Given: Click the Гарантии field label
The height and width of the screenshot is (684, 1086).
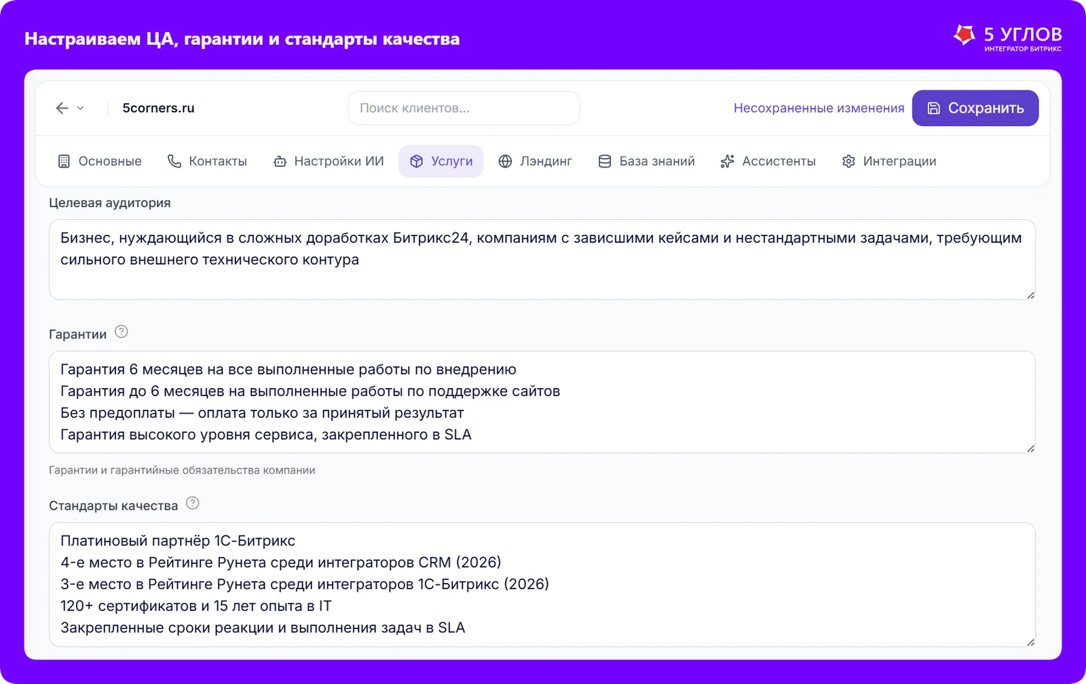Looking at the screenshot, I should click(x=77, y=334).
